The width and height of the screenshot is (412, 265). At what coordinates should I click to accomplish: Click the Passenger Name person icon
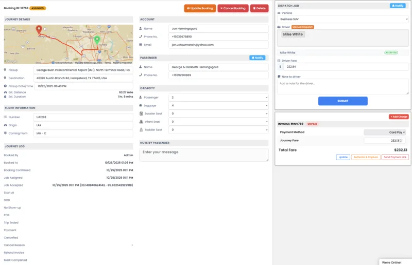point(141,67)
